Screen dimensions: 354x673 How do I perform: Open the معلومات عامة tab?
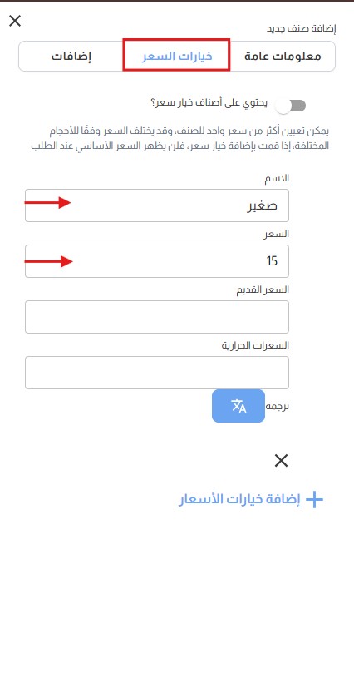tap(283, 57)
